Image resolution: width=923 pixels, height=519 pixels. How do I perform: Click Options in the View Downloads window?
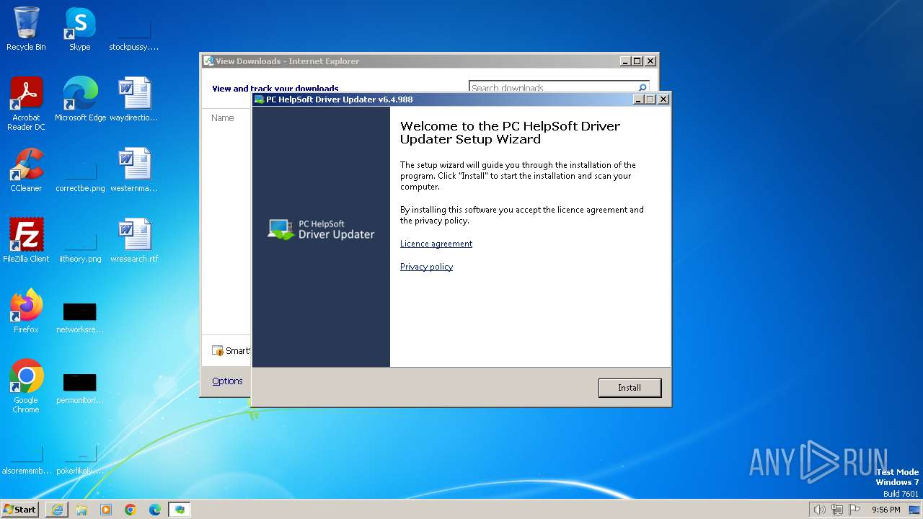coord(227,381)
